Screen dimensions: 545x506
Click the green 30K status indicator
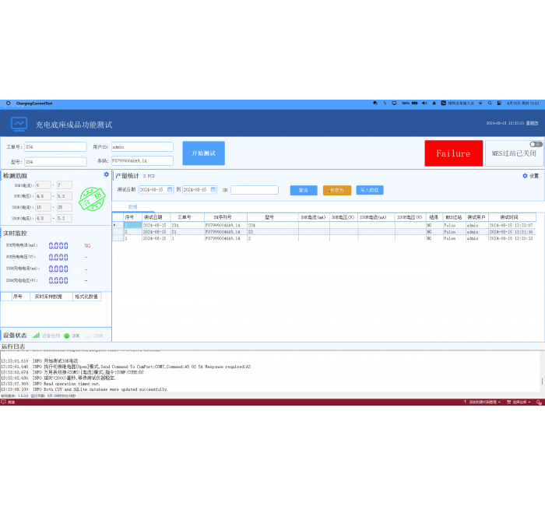(x=67, y=336)
